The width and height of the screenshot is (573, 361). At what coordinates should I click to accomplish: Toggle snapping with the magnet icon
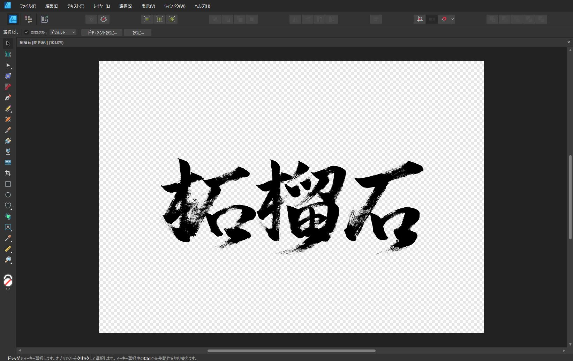[444, 19]
